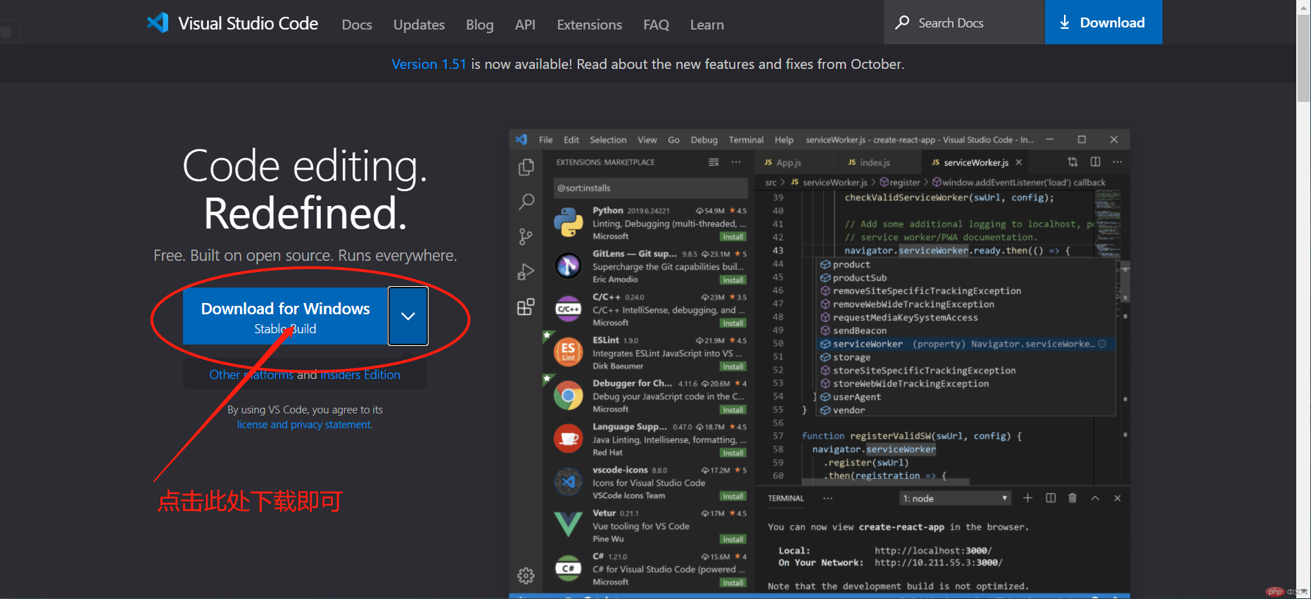Image resolution: width=1311 pixels, height=599 pixels.
Task: Install the GitLens extension
Action: click(733, 280)
